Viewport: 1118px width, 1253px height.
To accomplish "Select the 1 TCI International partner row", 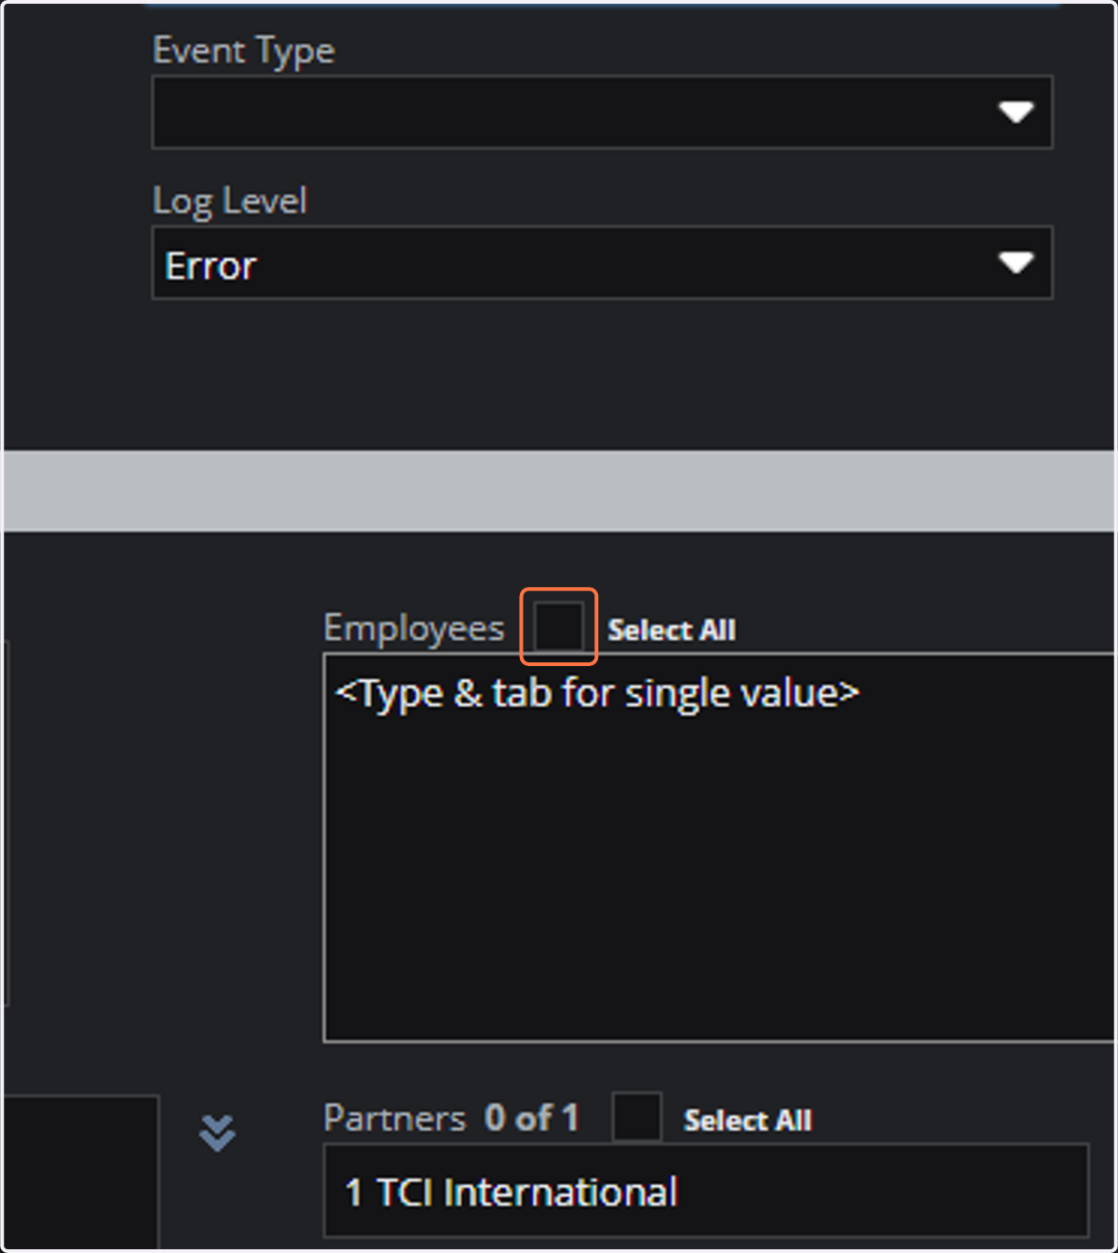I will click(706, 1192).
